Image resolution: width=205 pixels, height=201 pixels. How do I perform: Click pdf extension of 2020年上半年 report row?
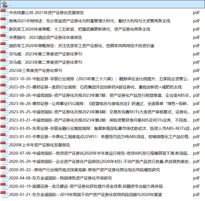click(x=196, y=145)
